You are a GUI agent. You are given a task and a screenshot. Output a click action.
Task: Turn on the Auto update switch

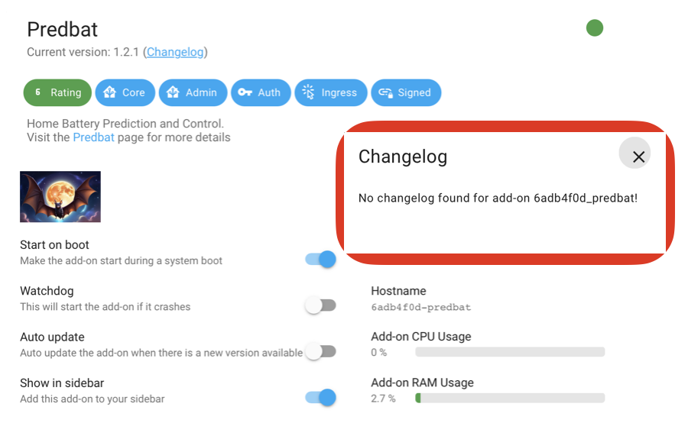coord(321,351)
